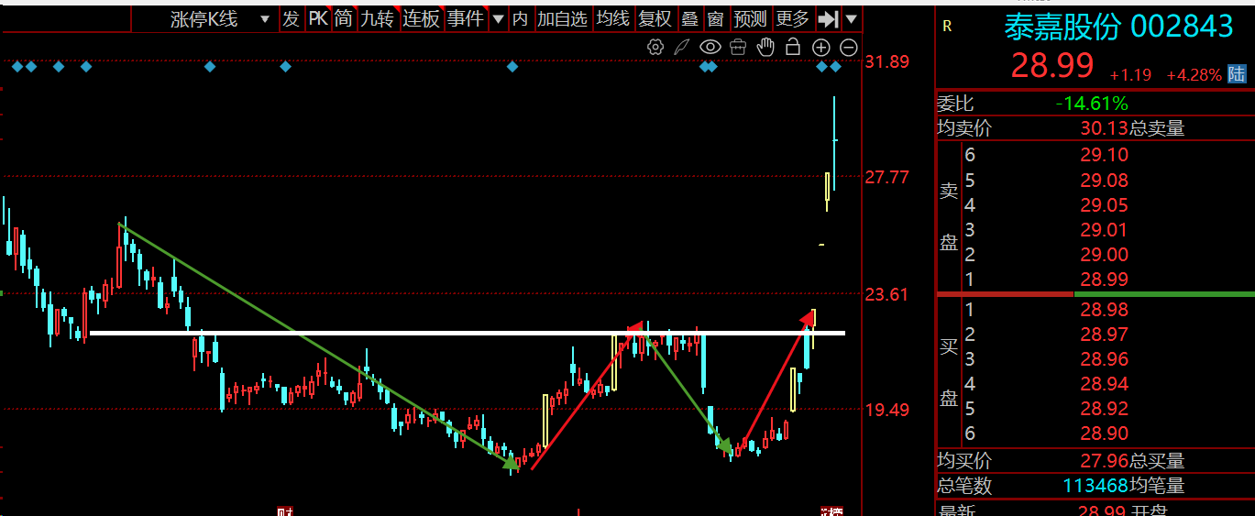Select the 复权 toolbar item

point(655,18)
